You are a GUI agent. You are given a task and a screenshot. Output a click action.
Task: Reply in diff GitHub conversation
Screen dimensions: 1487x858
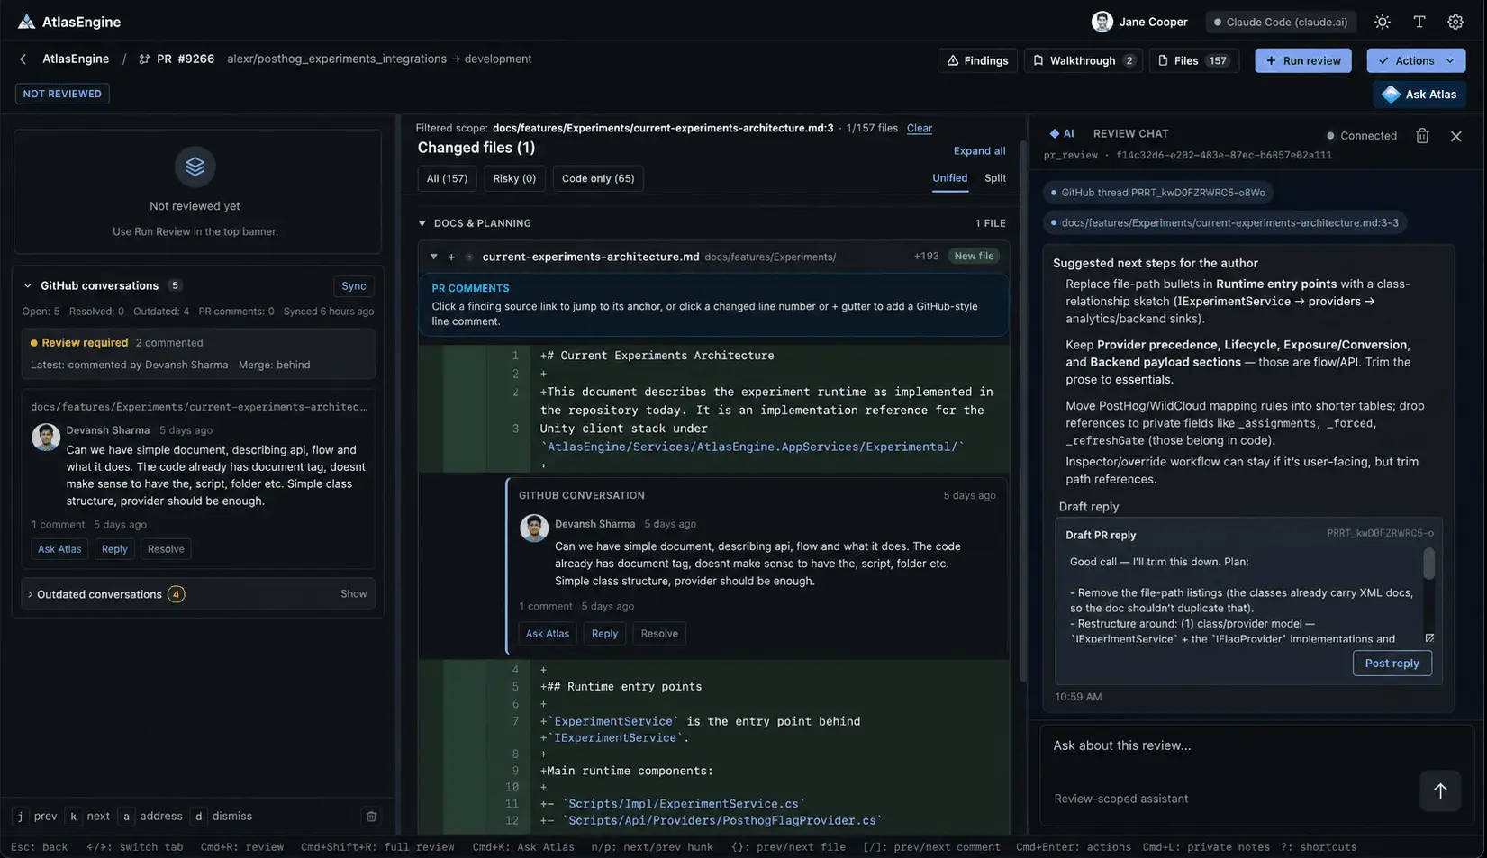(x=604, y=634)
